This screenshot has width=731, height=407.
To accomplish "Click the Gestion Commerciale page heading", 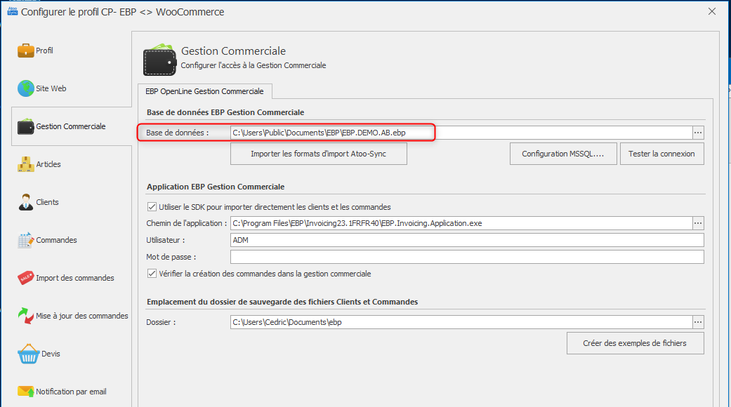I will [x=234, y=51].
